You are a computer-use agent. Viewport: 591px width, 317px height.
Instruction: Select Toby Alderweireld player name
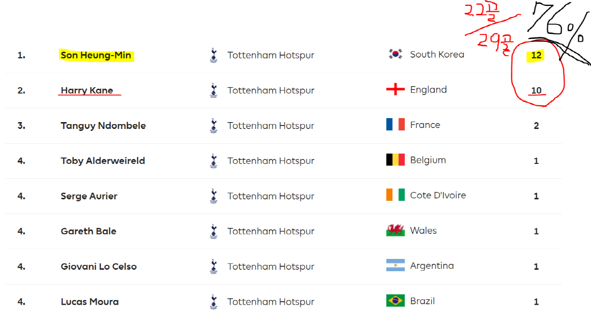pos(103,160)
